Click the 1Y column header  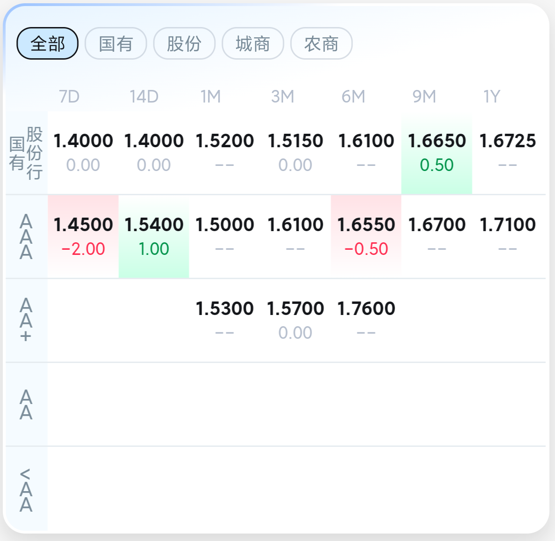click(x=492, y=96)
